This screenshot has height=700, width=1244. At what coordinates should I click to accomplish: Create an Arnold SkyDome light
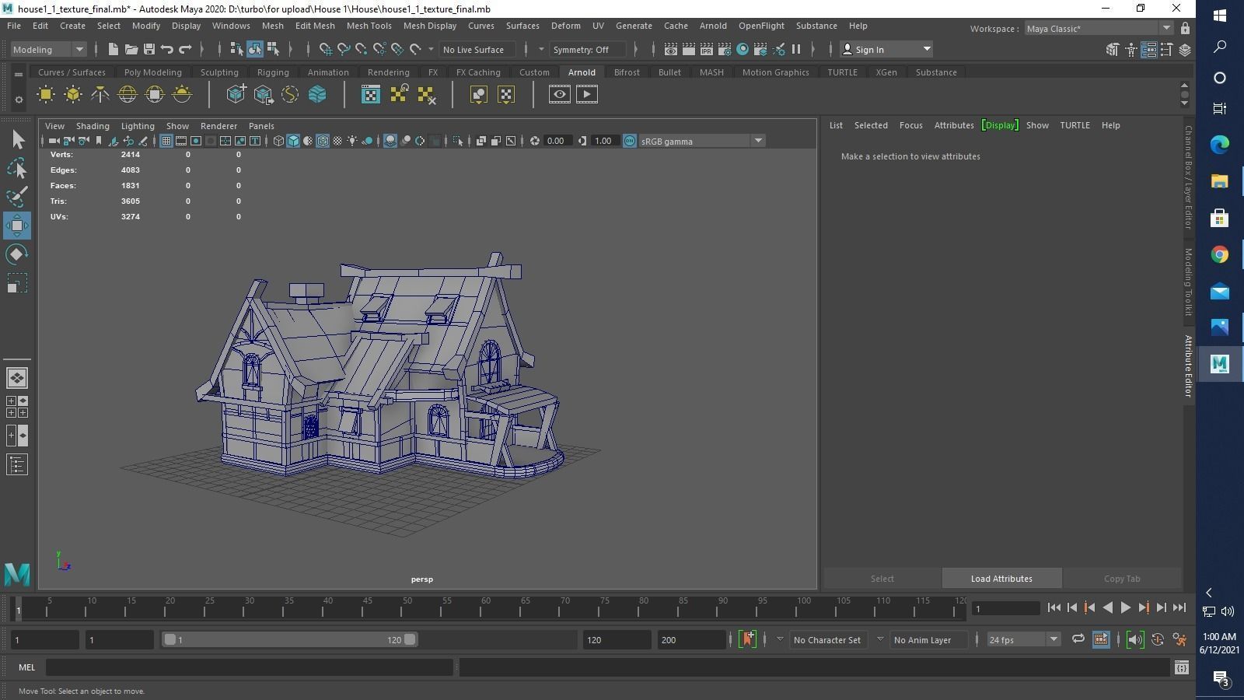click(x=128, y=95)
